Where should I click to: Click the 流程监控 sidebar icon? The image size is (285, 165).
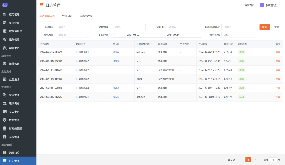tap(5, 153)
